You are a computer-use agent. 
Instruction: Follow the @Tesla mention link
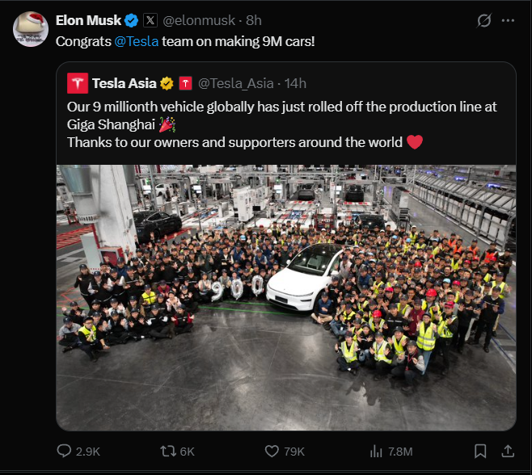pyautogui.click(x=137, y=41)
